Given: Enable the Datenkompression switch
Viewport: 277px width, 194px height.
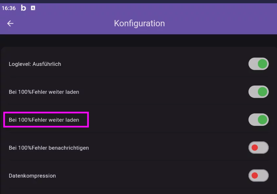Looking at the screenshot, I should (258, 176).
